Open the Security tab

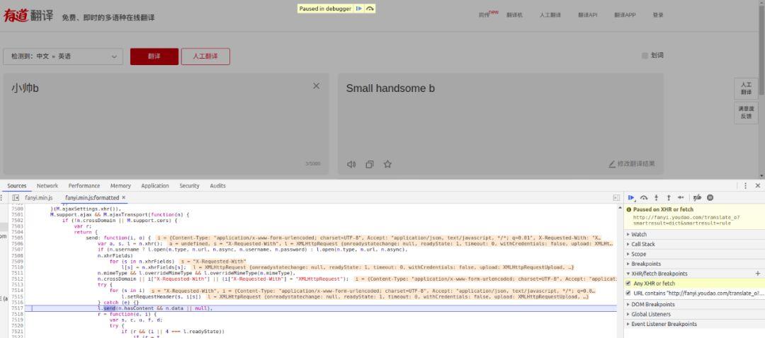click(189, 186)
